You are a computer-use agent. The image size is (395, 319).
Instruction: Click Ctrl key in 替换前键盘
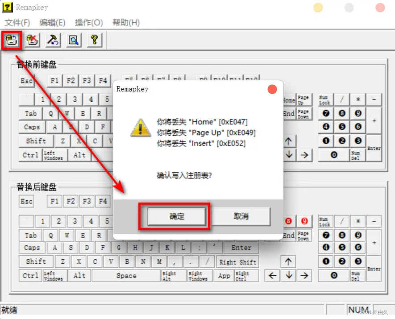tap(30, 155)
